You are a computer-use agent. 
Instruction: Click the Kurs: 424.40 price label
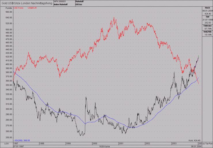click(x=195, y=141)
